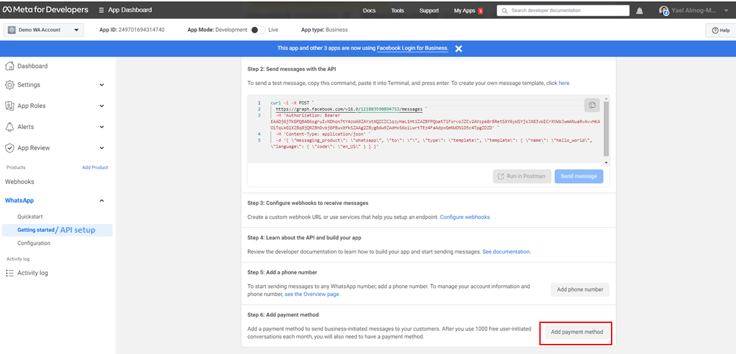Click the Alerts bell icon in sidebar
The height and width of the screenshot is (354, 736).
[x=9, y=127]
